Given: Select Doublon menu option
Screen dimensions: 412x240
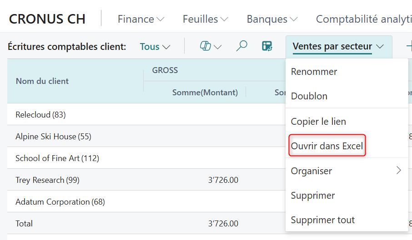Looking at the screenshot, I should (x=309, y=96).
